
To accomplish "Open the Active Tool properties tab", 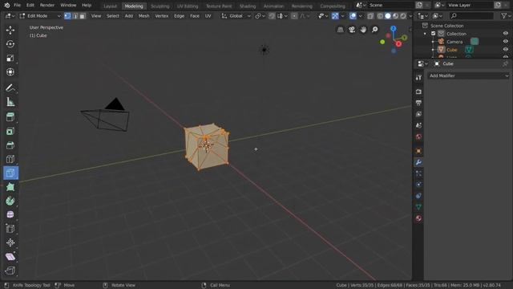I will tap(418, 77).
